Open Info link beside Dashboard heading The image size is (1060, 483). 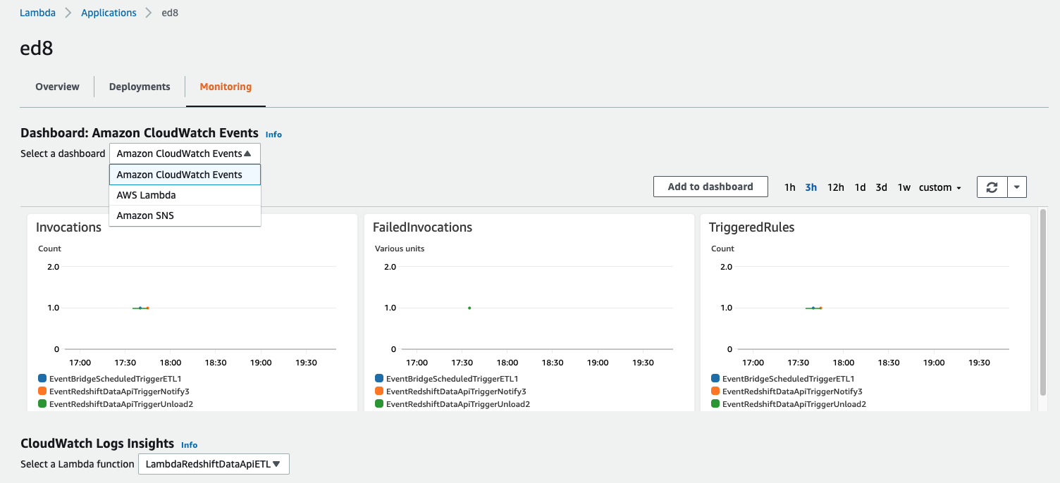(273, 134)
